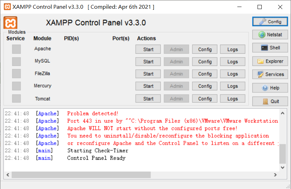Viewport: 291px width, 189px height.
Task: Open the Mercury Logs menu
Action: coord(232,86)
